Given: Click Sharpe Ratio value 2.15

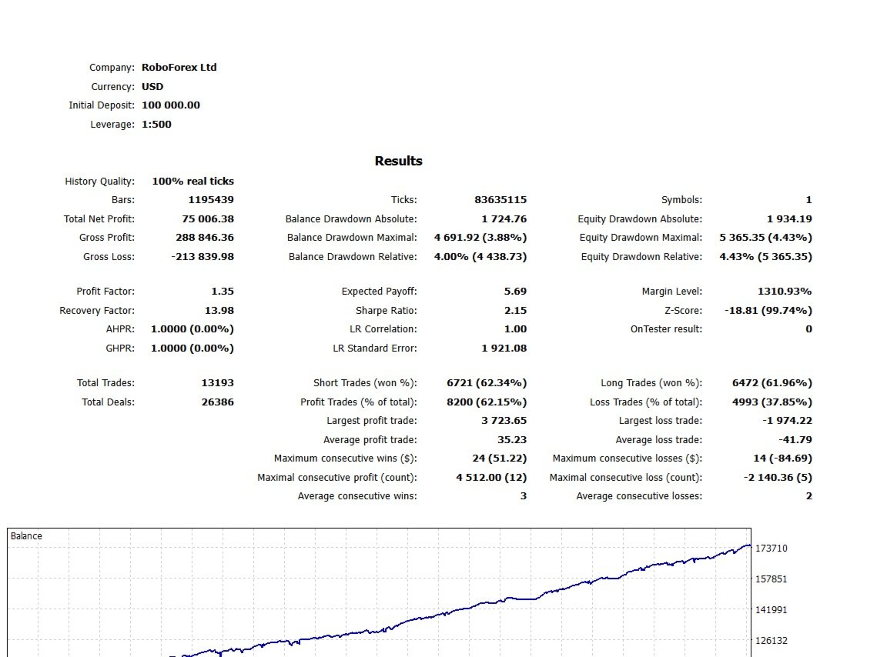Looking at the screenshot, I should (x=515, y=310).
